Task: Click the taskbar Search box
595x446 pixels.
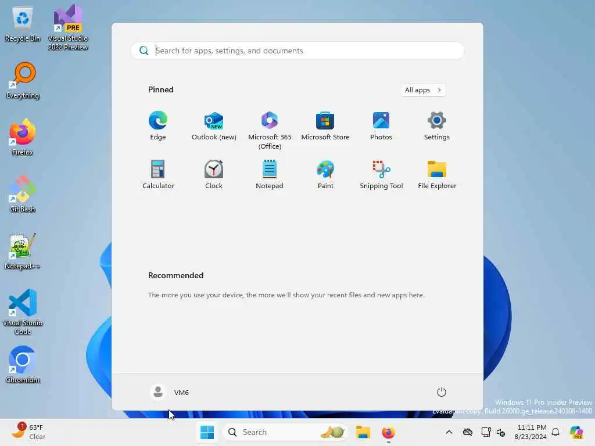Action: pos(285,432)
